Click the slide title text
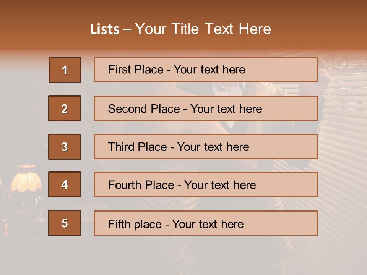This screenshot has width=367, height=275. 180,29
